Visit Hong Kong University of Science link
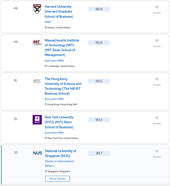170x186 pixels. 63,86
